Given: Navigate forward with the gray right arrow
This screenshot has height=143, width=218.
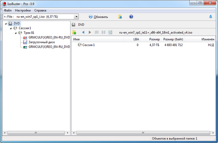Looking at the screenshot, I should point(90,32).
